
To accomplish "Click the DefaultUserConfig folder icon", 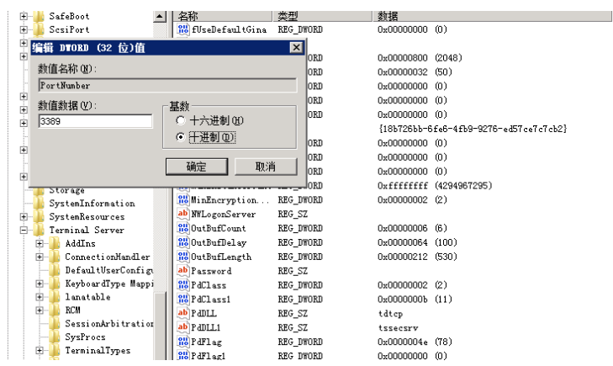I will point(55,270).
